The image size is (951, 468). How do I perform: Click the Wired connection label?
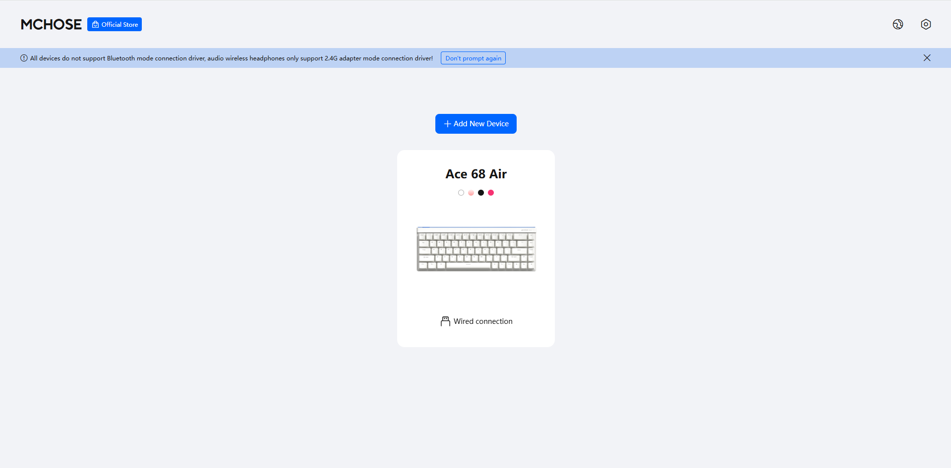coord(483,321)
